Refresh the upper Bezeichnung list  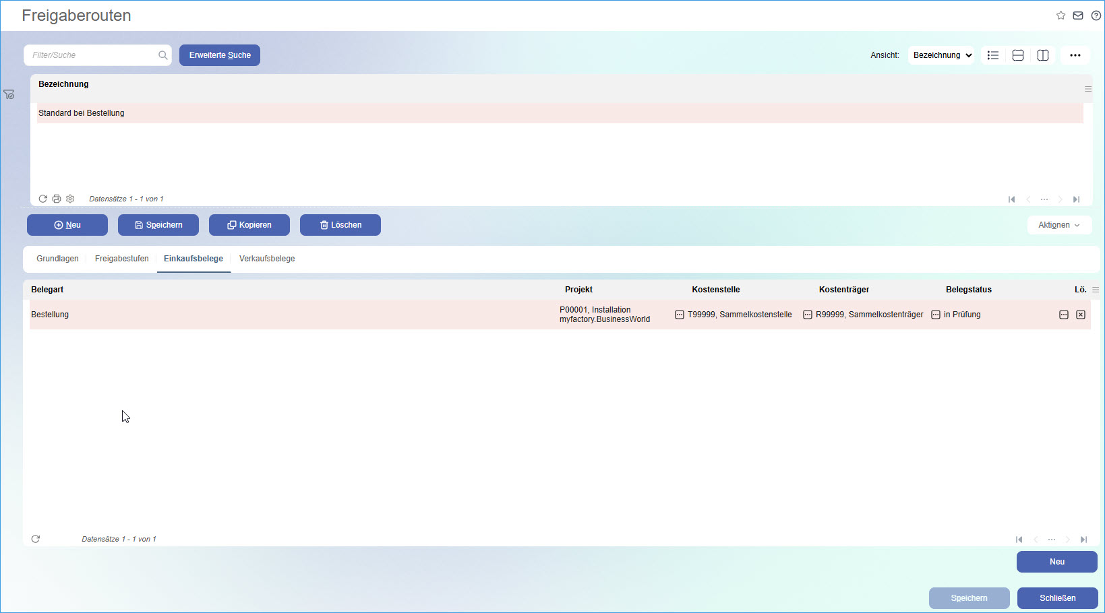point(42,199)
